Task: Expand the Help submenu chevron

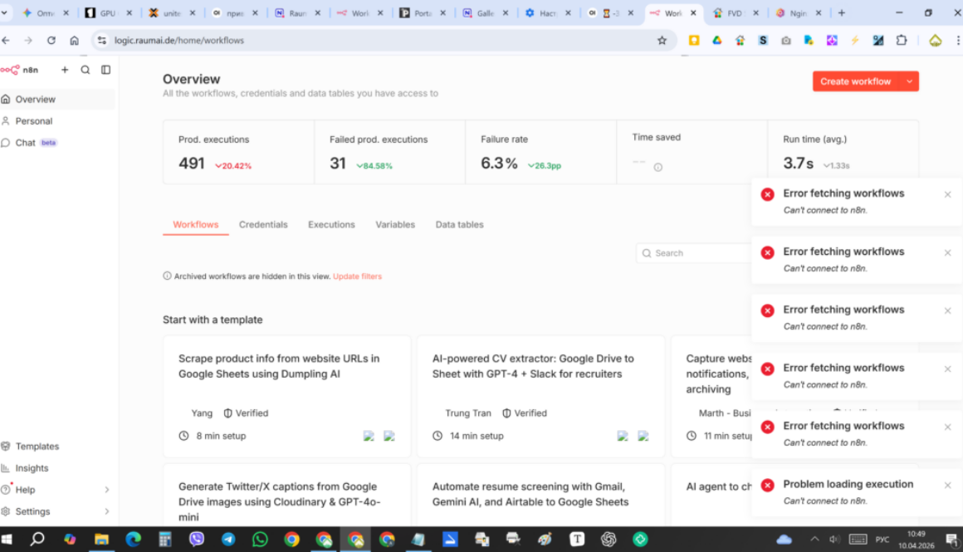Action: pos(107,490)
